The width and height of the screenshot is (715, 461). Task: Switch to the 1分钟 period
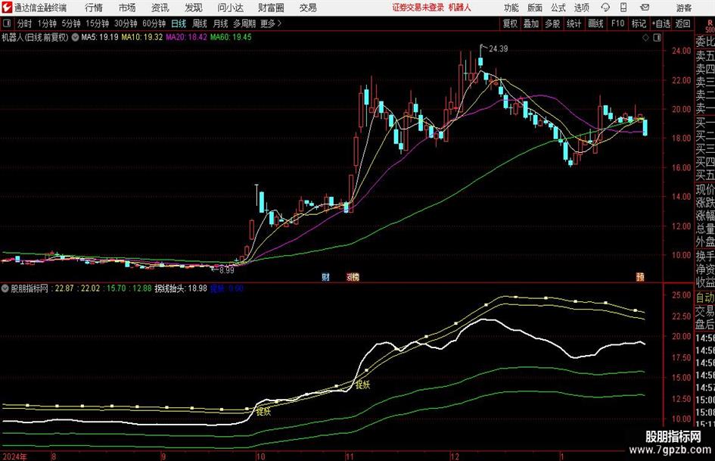pyautogui.click(x=47, y=23)
